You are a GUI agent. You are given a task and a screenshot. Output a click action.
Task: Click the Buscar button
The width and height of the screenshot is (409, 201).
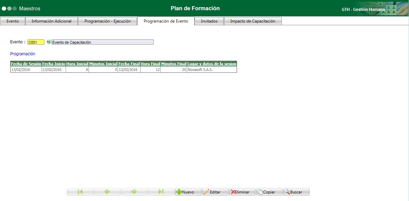point(296,192)
